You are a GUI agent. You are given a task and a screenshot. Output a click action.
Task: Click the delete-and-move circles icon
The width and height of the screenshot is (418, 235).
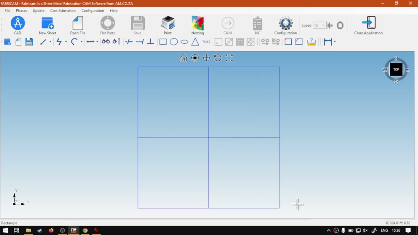point(276,42)
